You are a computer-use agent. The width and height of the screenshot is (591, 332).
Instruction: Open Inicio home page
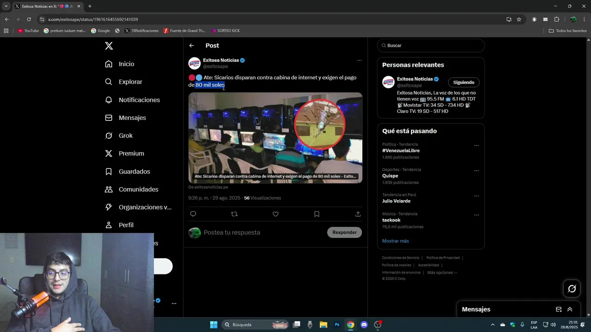[x=120, y=64]
